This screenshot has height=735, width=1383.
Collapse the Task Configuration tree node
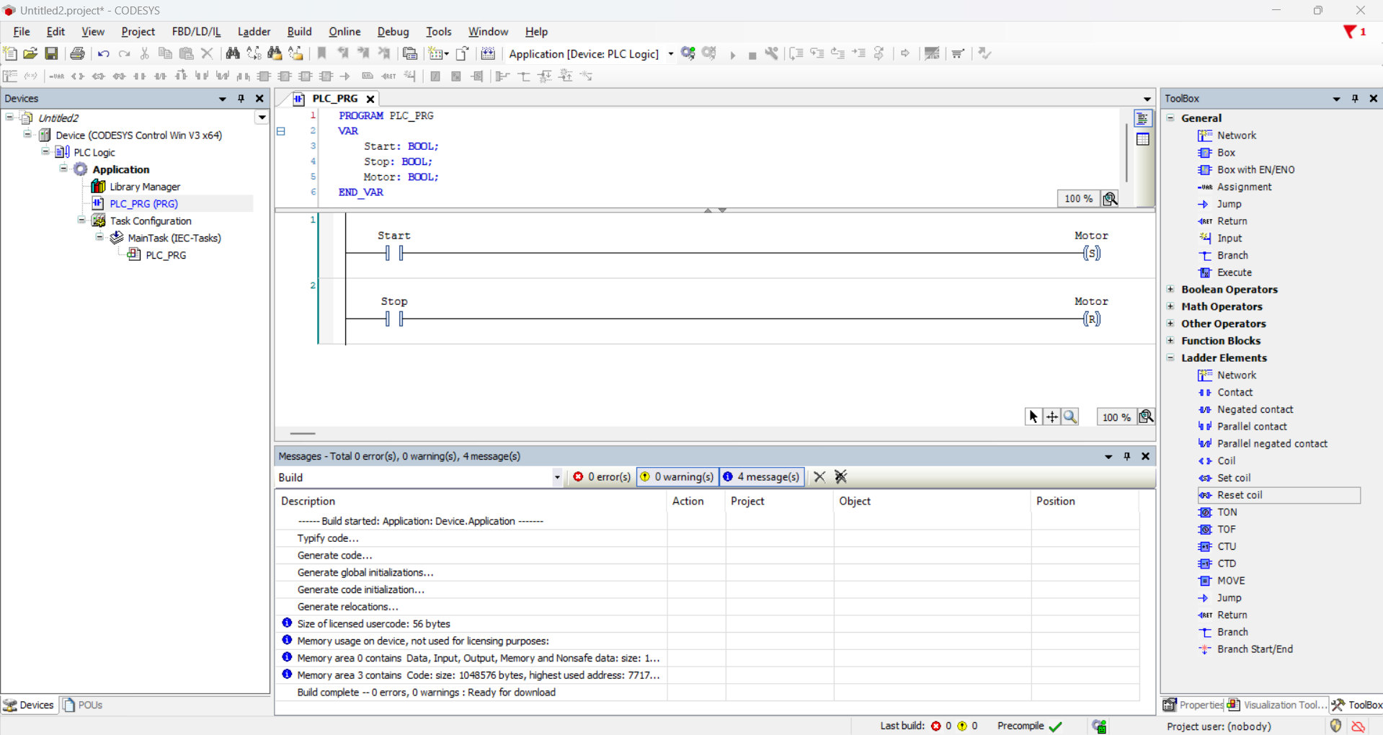[81, 220]
